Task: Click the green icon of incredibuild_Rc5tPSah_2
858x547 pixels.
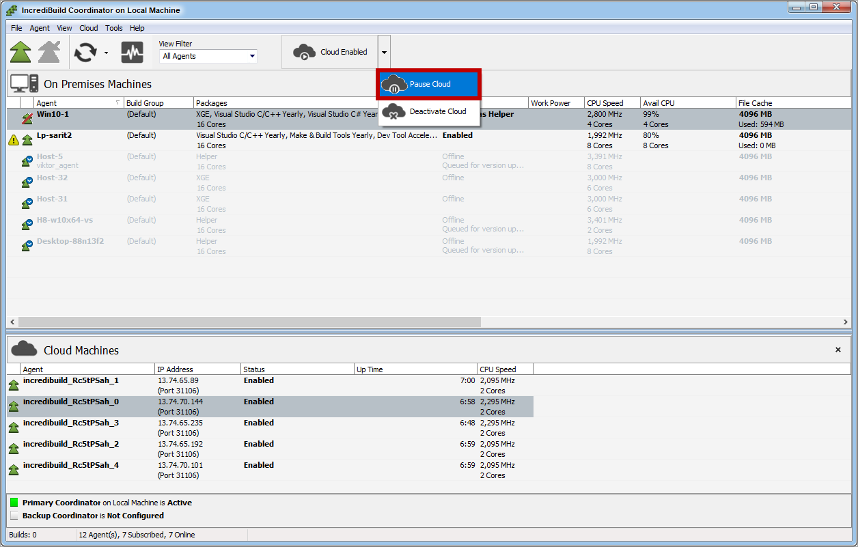Action: pyautogui.click(x=14, y=449)
